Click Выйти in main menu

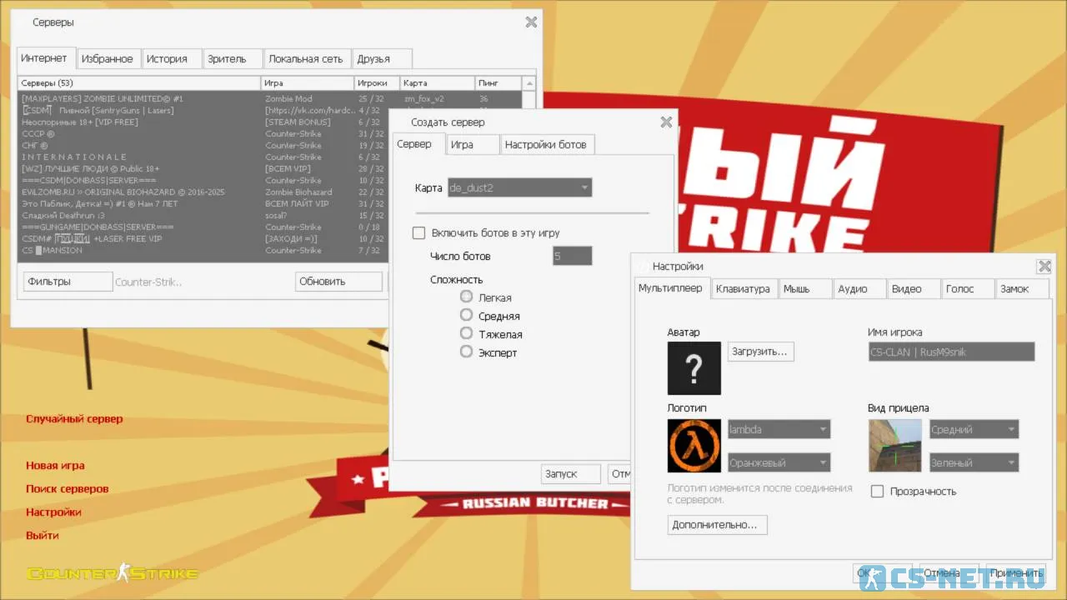click(43, 536)
